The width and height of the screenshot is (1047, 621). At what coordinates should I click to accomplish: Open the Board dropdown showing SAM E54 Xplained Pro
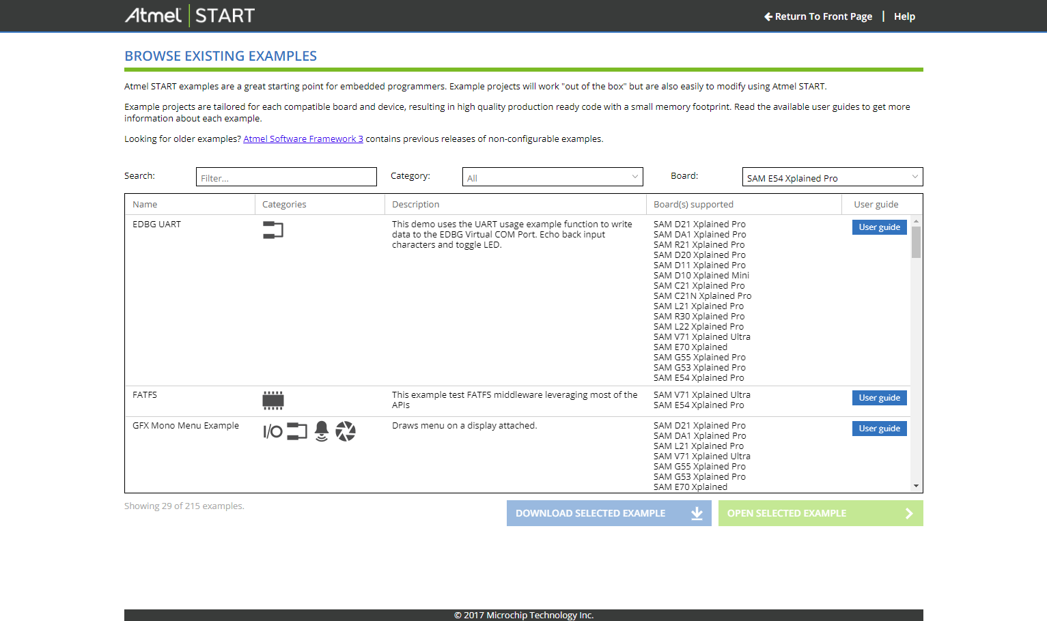(833, 177)
